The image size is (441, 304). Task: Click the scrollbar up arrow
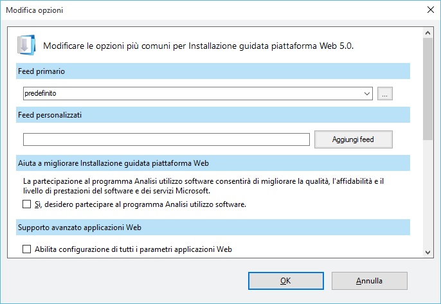(428, 33)
